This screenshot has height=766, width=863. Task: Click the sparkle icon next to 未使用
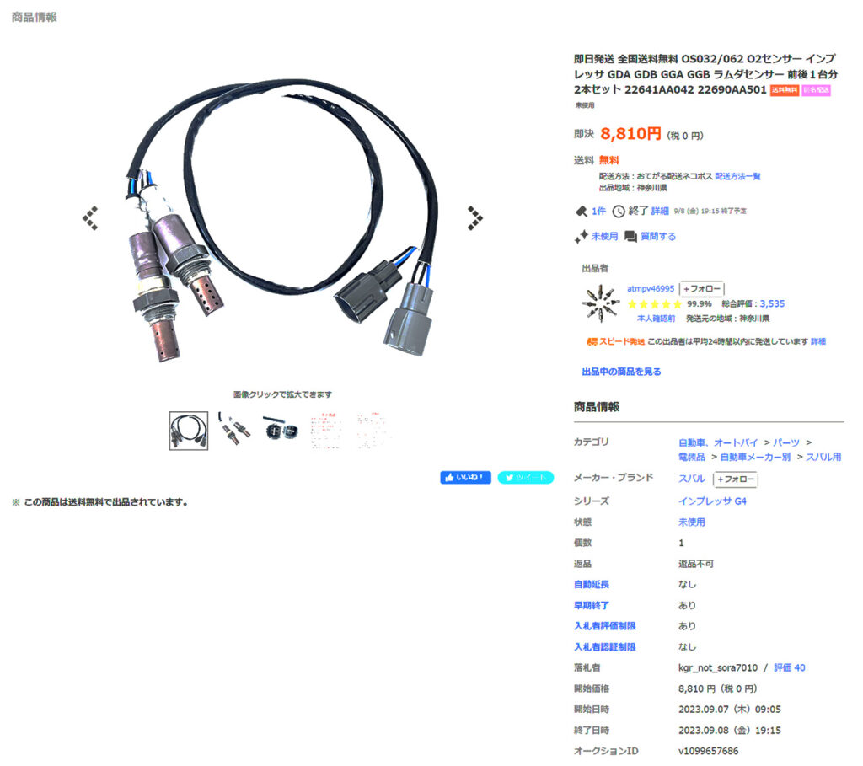[x=582, y=237]
